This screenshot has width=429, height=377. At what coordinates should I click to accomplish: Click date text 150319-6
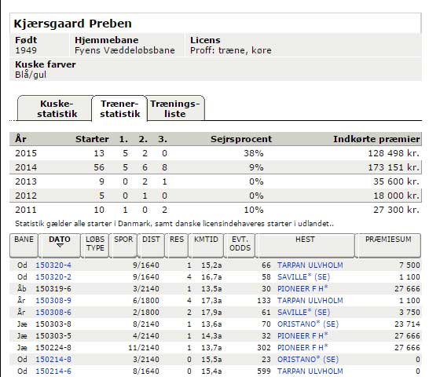pos(53,288)
